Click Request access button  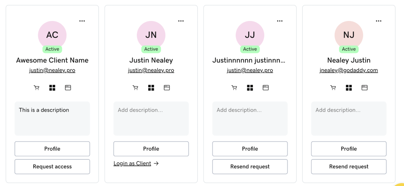[x=52, y=167]
